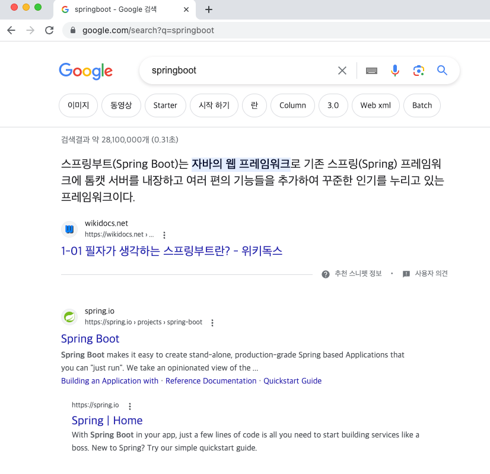Select the 란 filter chip
490x474 pixels.
pyautogui.click(x=254, y=105)
